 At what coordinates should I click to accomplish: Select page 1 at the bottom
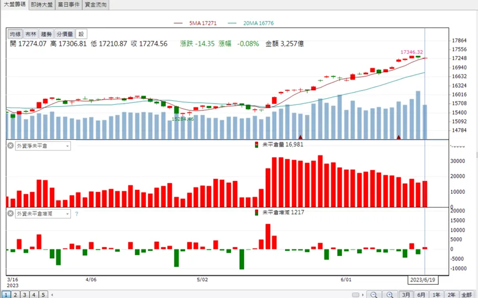point(6,295)
